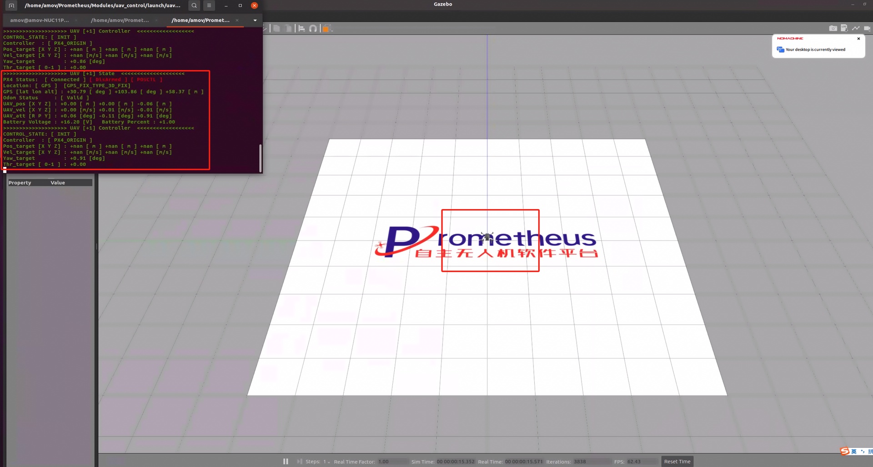Expand the terminal tab list dropdown arrow
The image size is (873, 467).
pyautogui.click(x=255, y=20)
